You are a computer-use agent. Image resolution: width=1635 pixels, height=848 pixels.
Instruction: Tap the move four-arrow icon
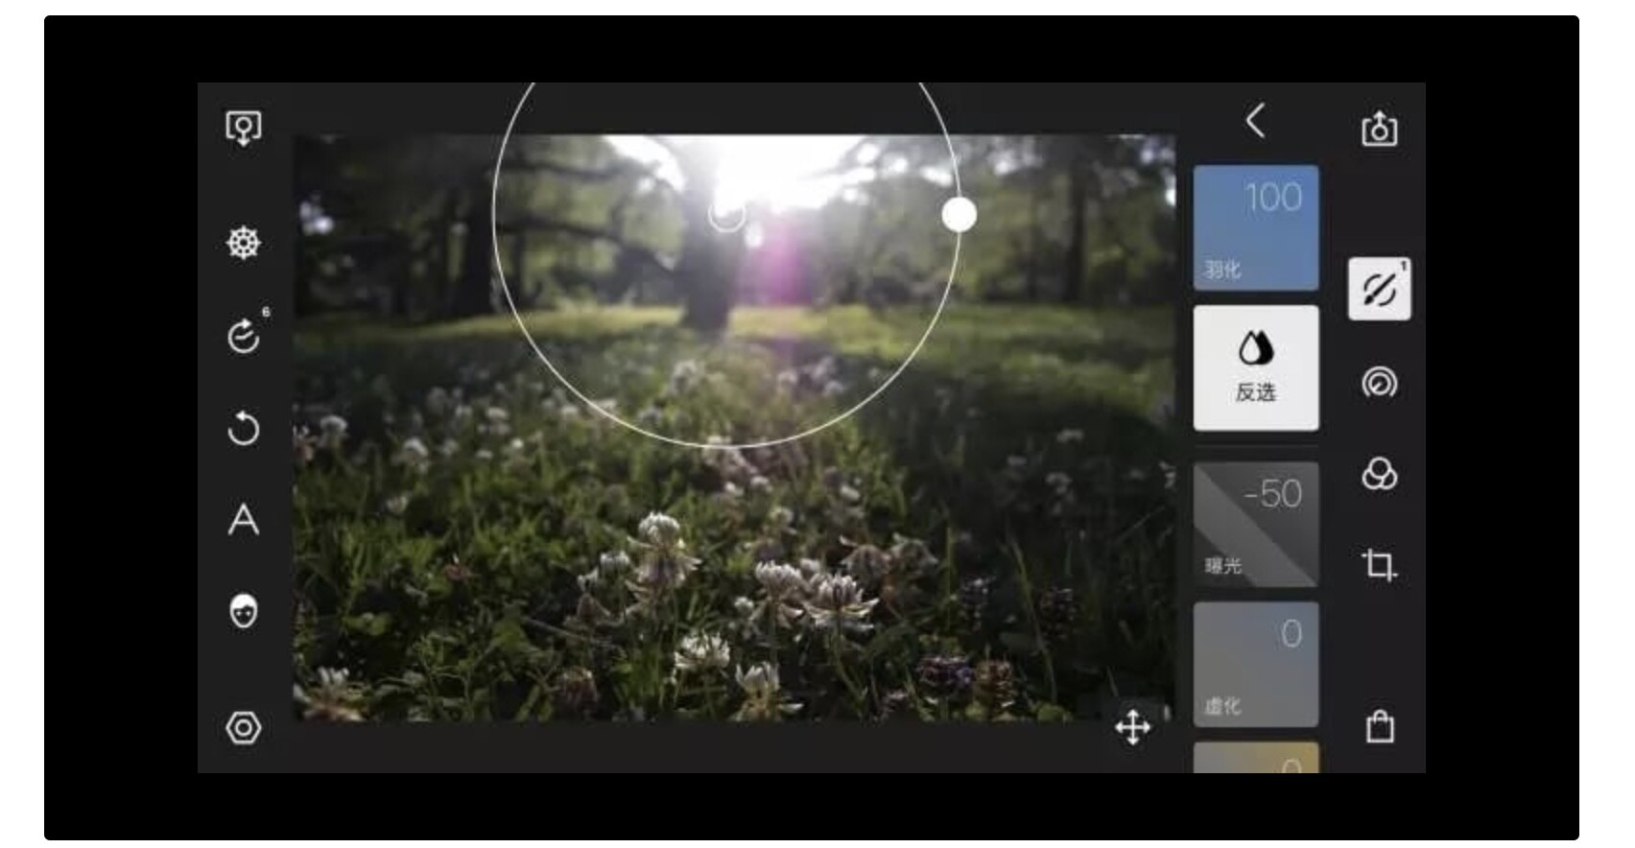(x=1133, y=727)
